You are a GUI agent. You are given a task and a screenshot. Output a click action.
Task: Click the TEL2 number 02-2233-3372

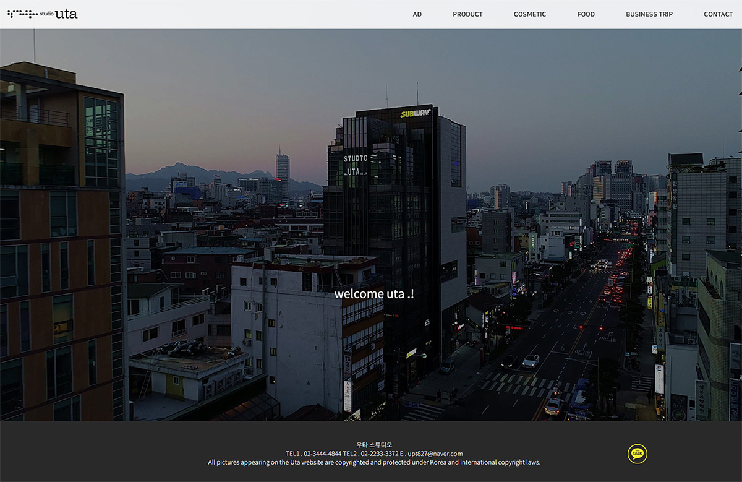click(x=379, y=454)
